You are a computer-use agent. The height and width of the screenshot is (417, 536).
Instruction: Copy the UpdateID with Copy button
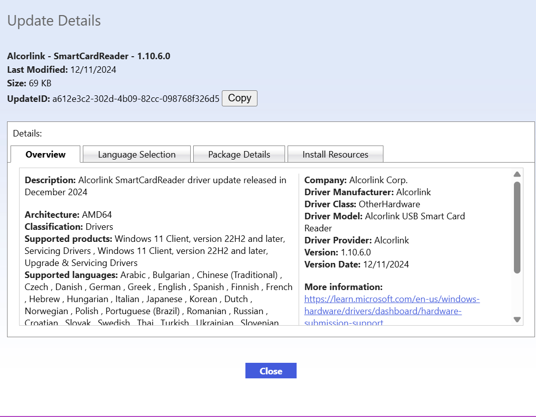[239, 98]
